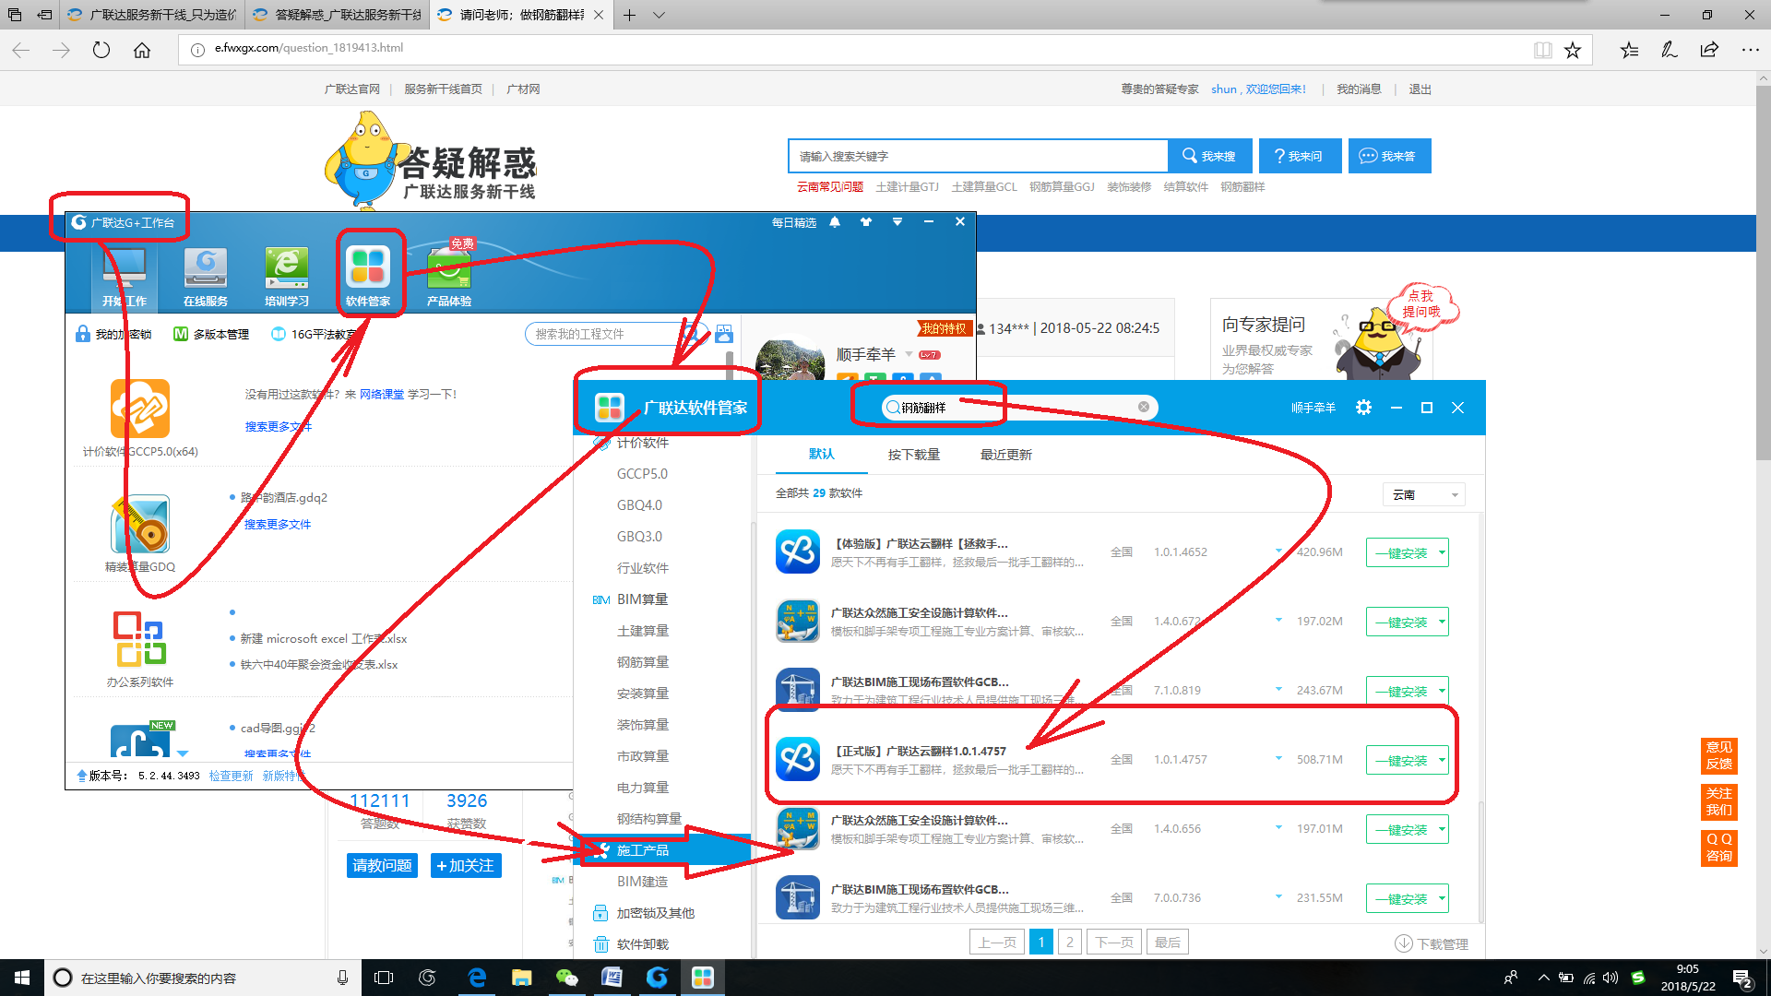Open 网络课堂 link
Screen dimensions: 1771x996
[x=382, y=394]
